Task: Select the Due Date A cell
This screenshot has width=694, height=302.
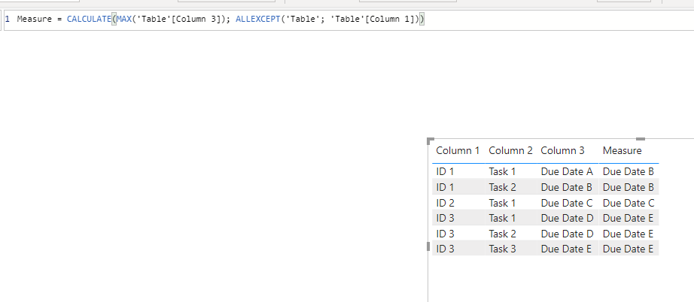Action: click(567, 172)
